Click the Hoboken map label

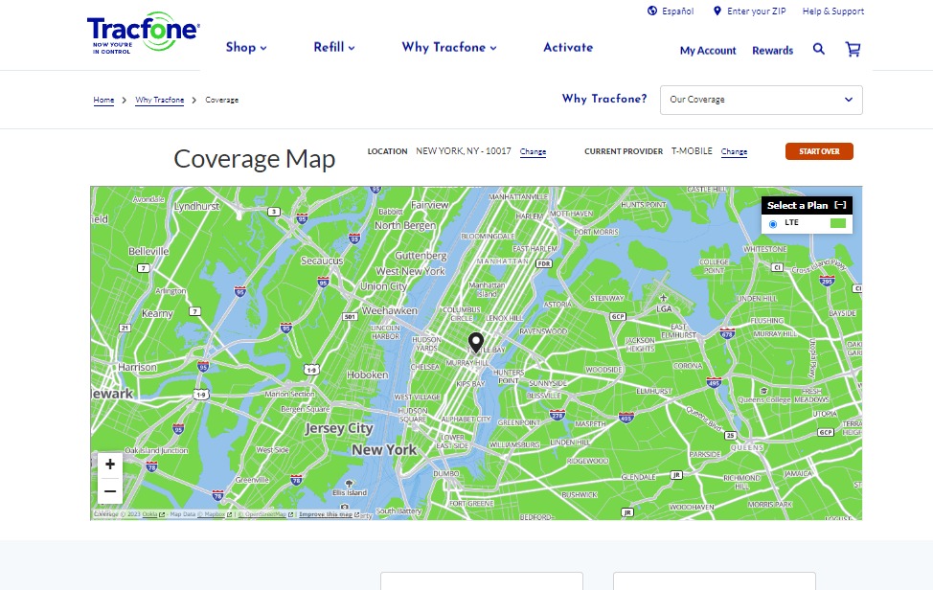(x=367, y=374)
